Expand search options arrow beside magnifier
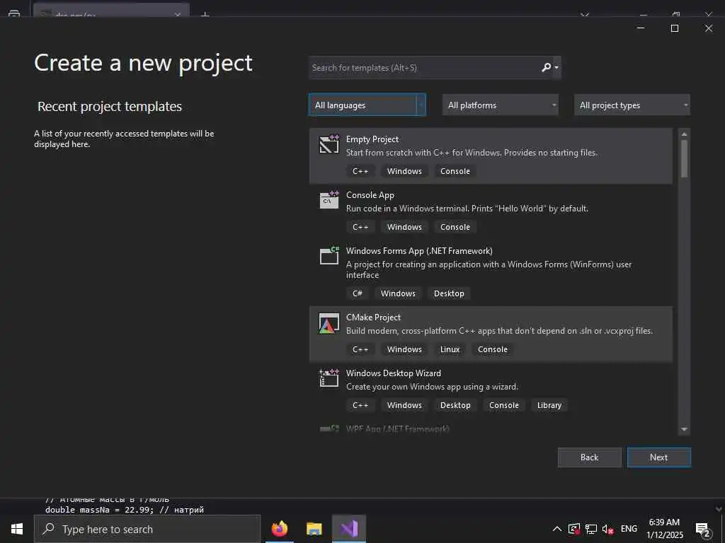This screenshot has height=543, width=725. (556, 67)
